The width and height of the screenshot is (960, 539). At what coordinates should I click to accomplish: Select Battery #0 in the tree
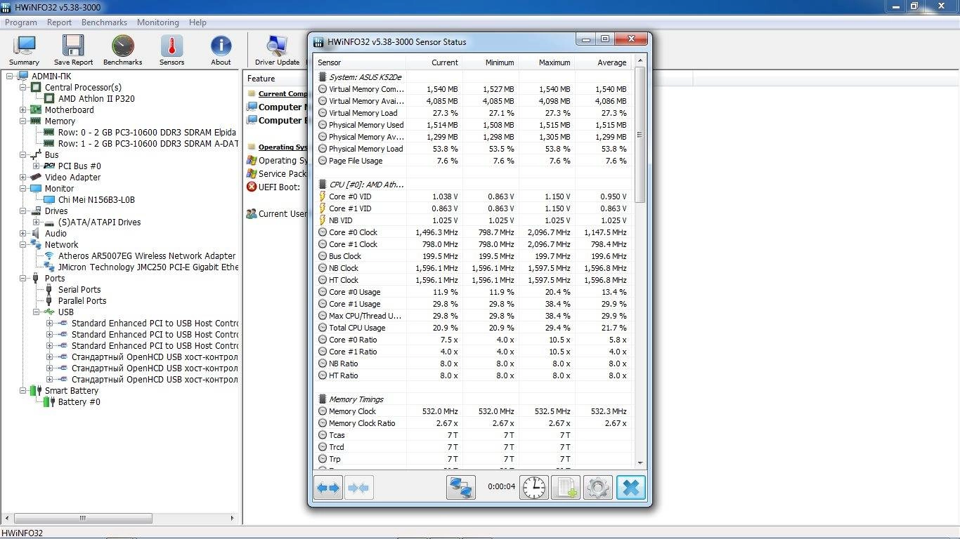tap(79, 401)
